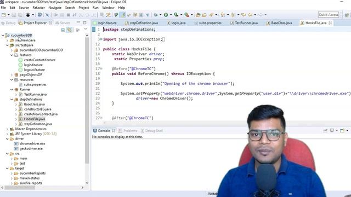351x197 pixels.
Task: Click the green Run button icon
Action: [x=166, y=15]
